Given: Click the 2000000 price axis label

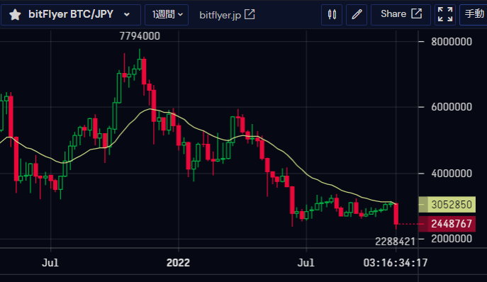Looking at the screenshot, I should coord(452,239).
